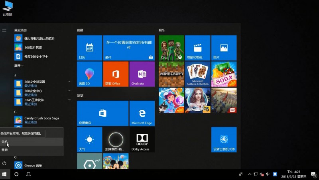Open the Gameloft army game tile
Viewport: 319px width, 180px height.
224,100
